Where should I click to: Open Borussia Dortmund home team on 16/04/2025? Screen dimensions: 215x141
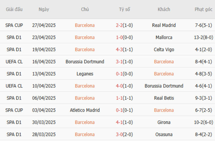[x=85, y=62]
